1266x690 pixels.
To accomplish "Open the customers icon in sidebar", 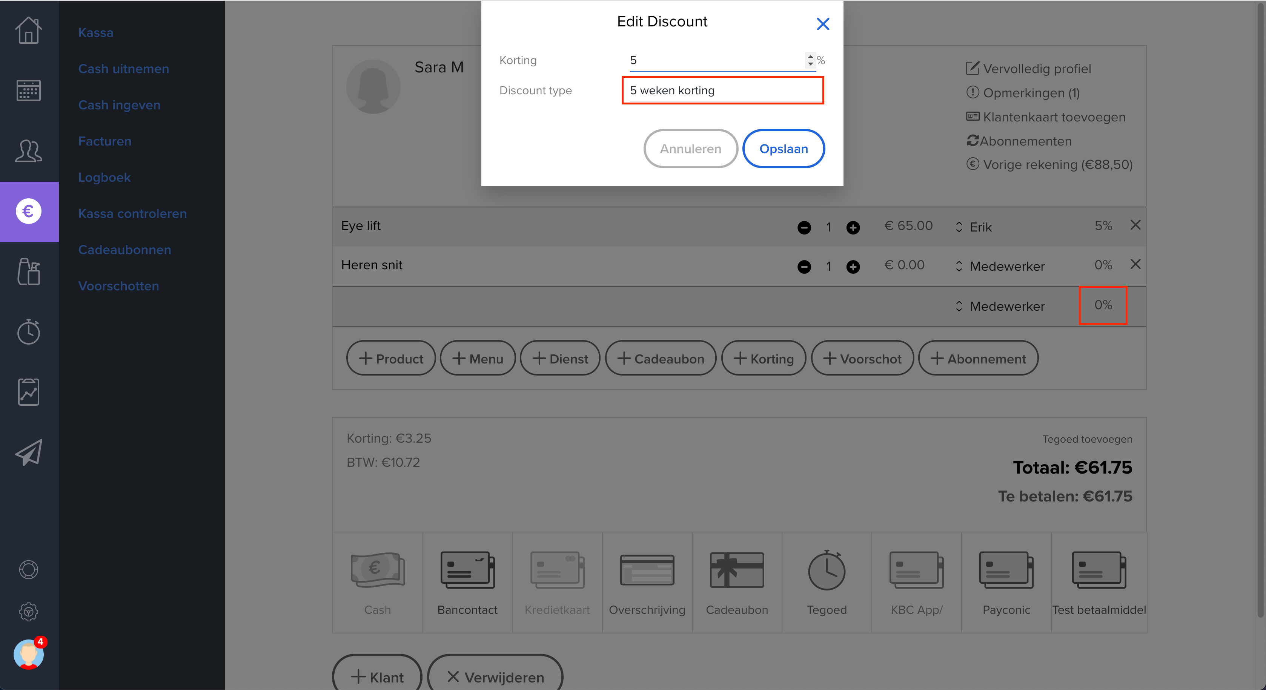I will click(29, 151).
